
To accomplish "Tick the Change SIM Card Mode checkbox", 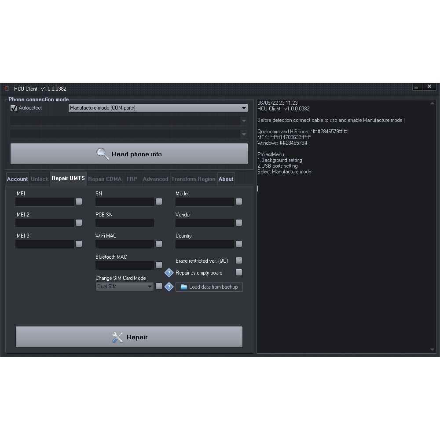I will pos(159,286).
